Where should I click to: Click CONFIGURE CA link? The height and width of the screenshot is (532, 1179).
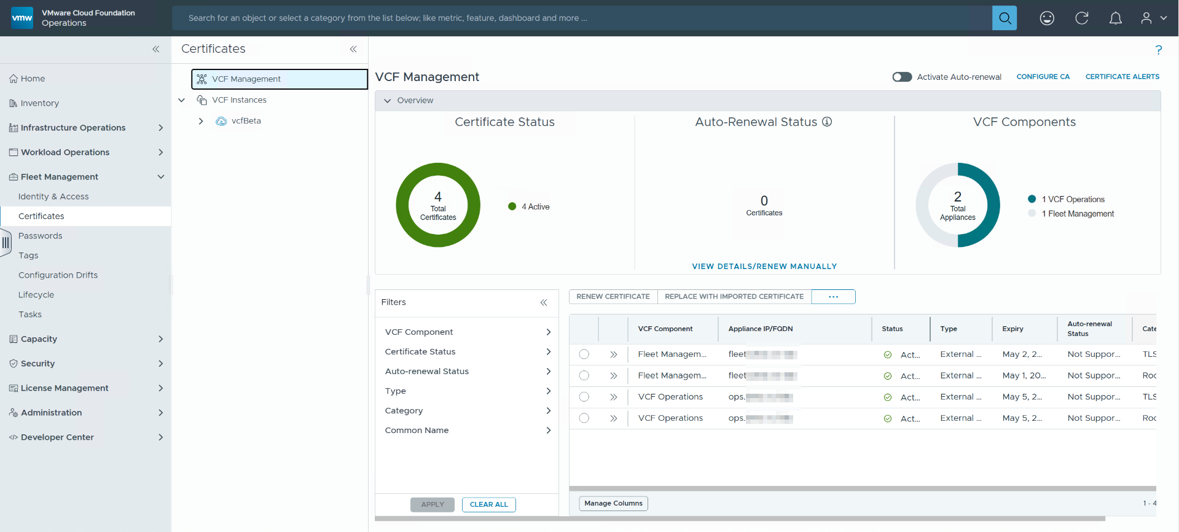(1043, 77)
